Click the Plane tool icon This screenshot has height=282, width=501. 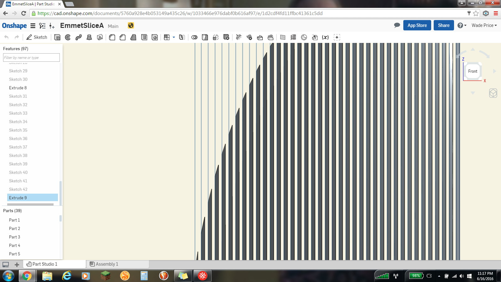click(283, 37)
